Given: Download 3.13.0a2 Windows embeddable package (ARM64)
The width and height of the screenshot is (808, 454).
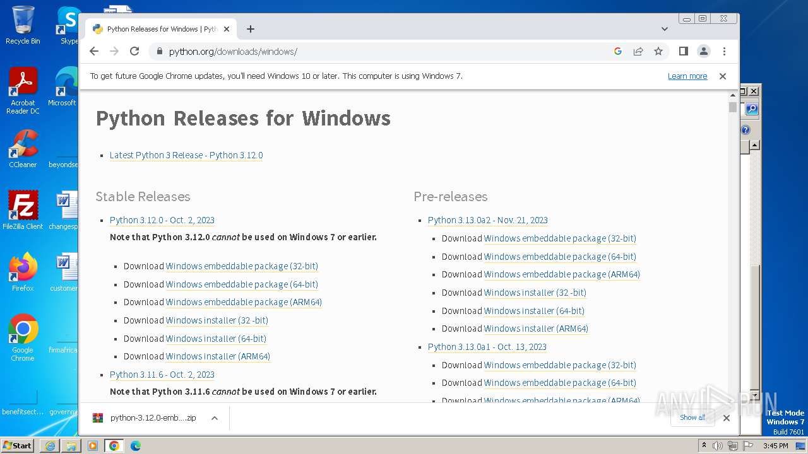Looking at the screenshot, I should point(562,274).
